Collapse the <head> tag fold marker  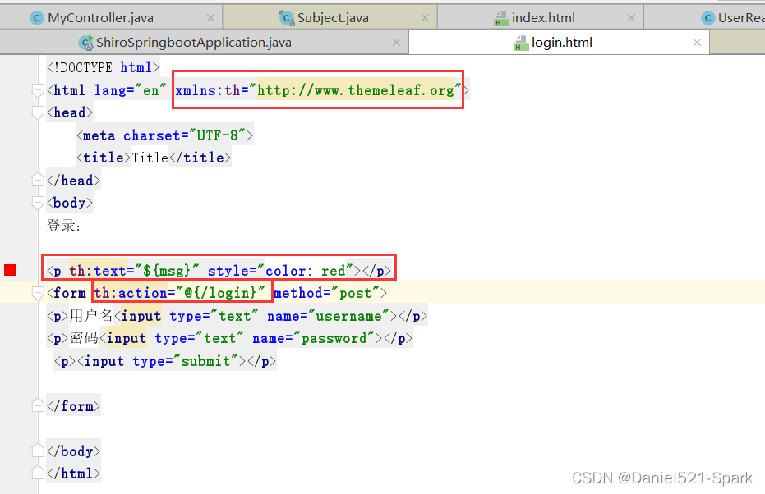pyautogui.click(x=38, y=112)
